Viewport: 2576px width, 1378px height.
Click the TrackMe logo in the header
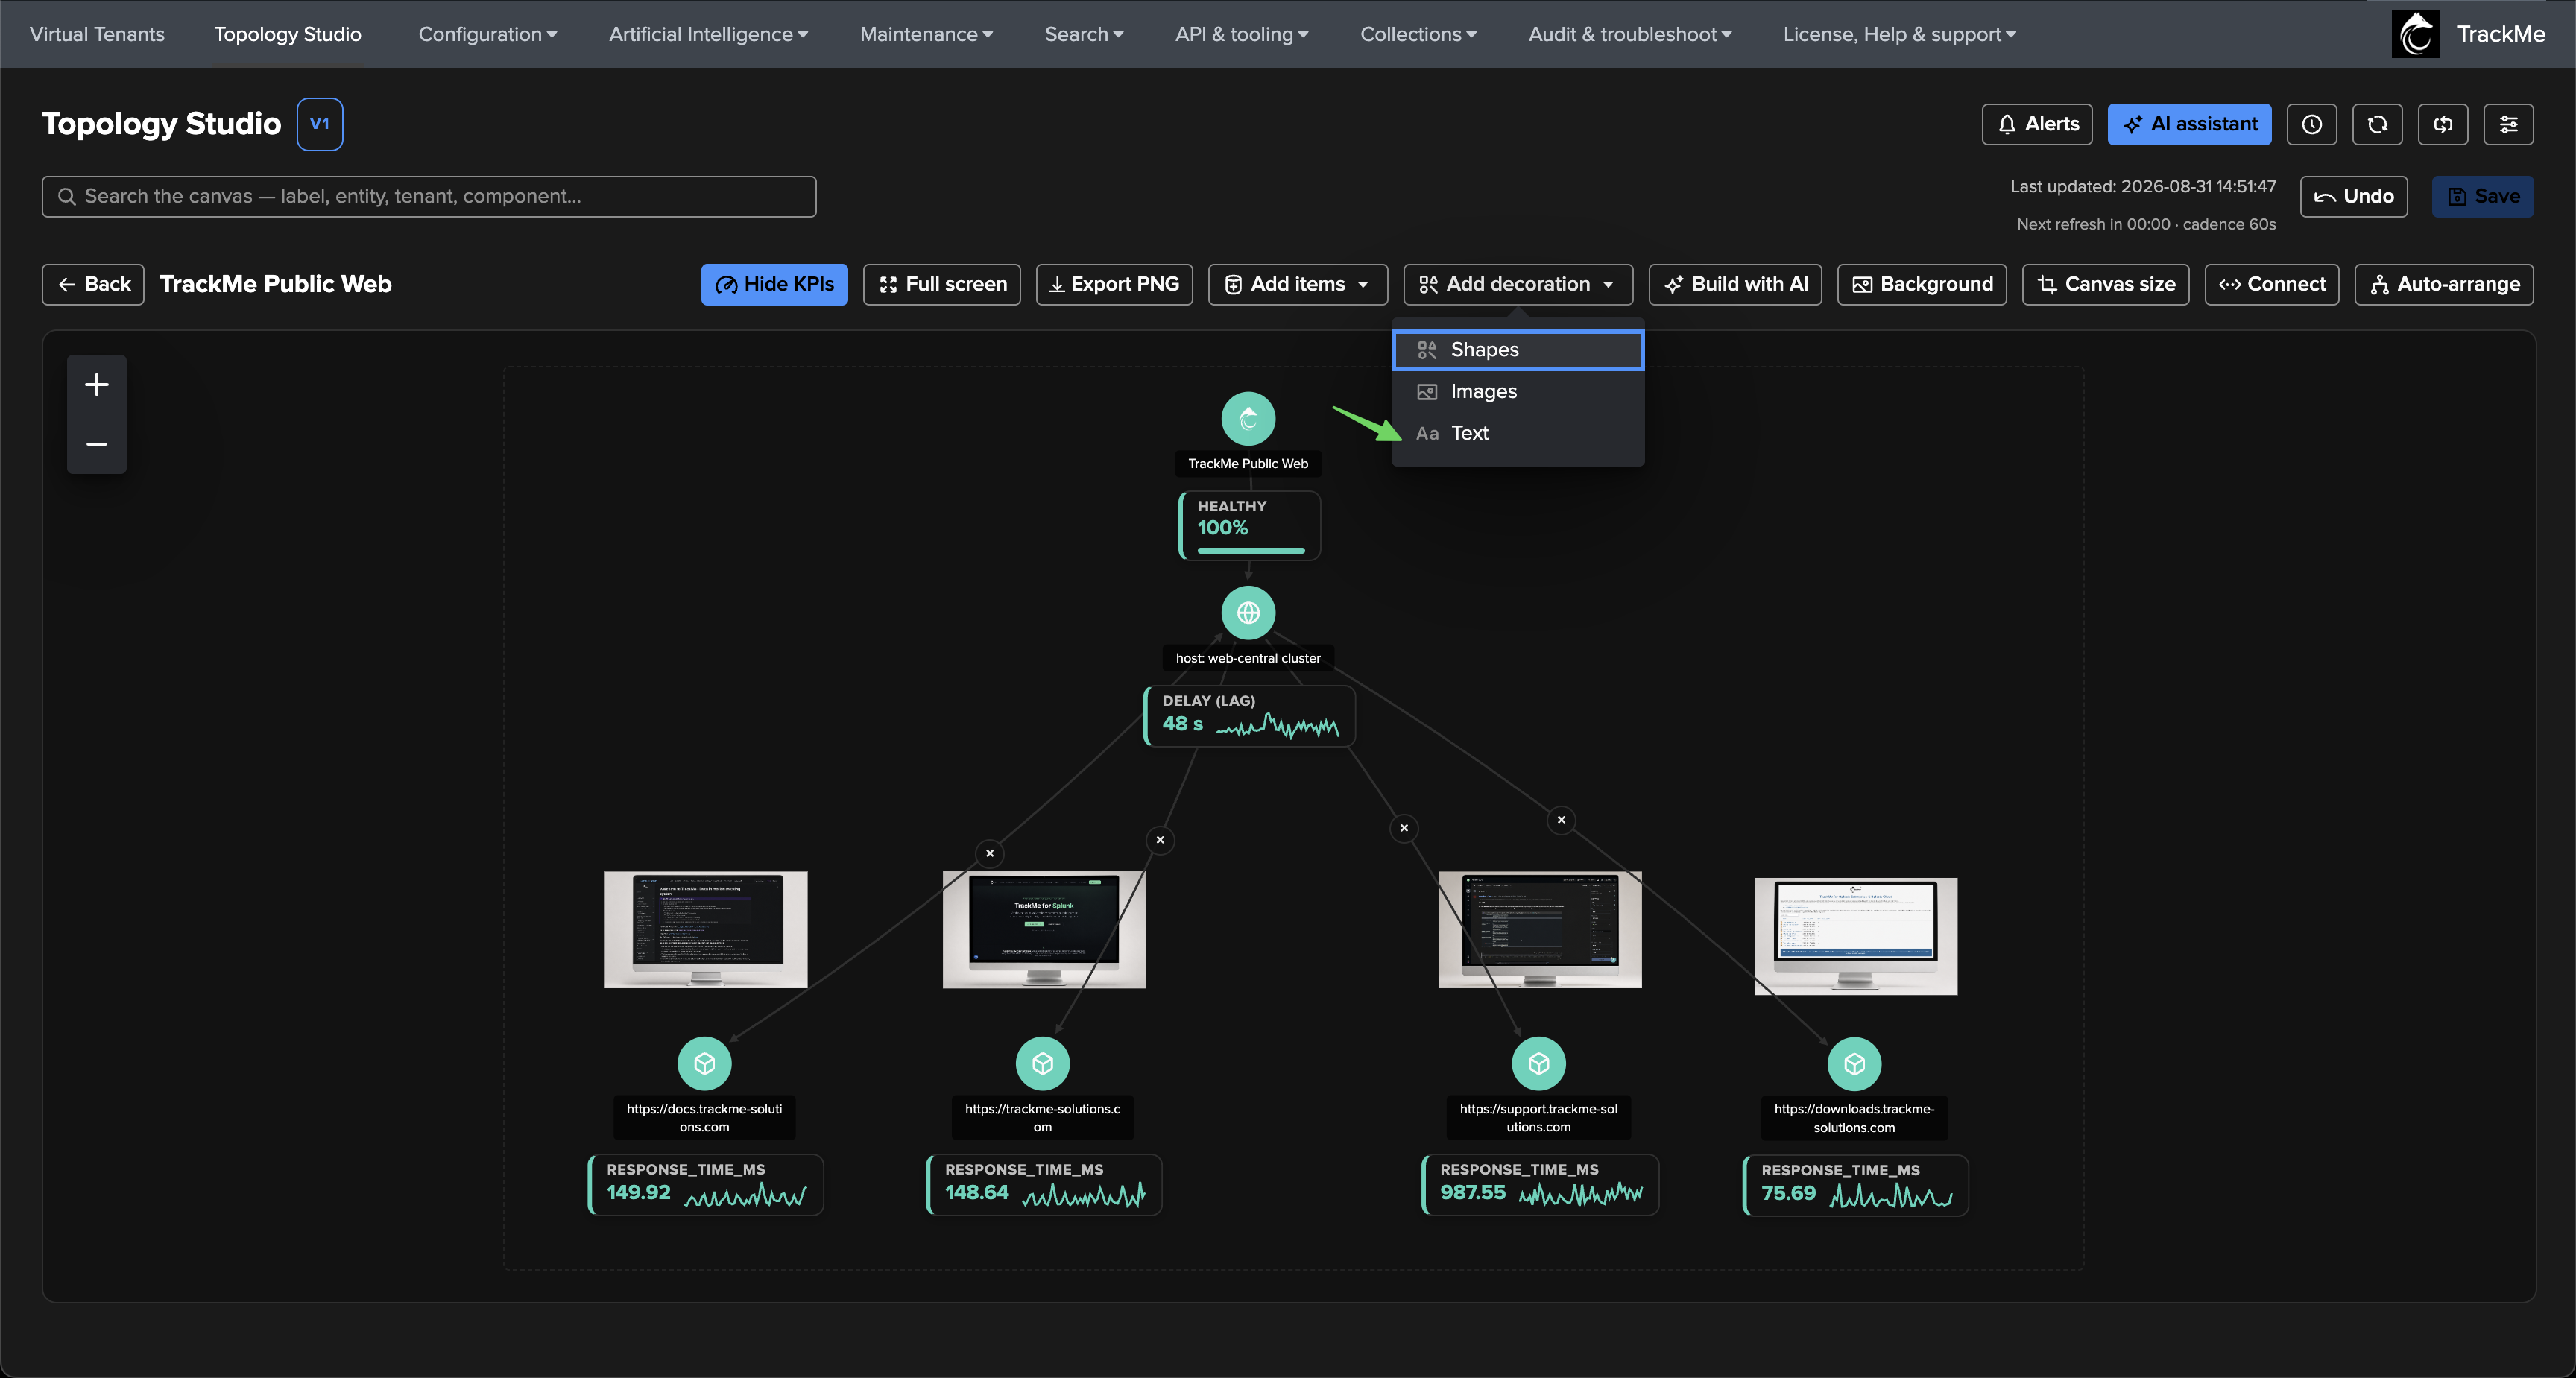click(2416, 34)
